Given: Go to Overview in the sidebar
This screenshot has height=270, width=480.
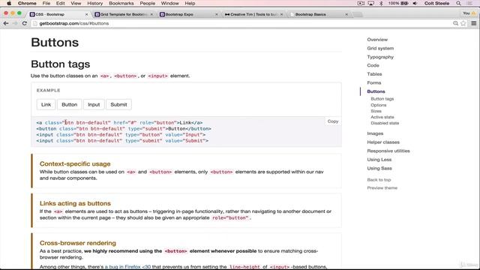Looking at the screenshot, I should 377,40.
